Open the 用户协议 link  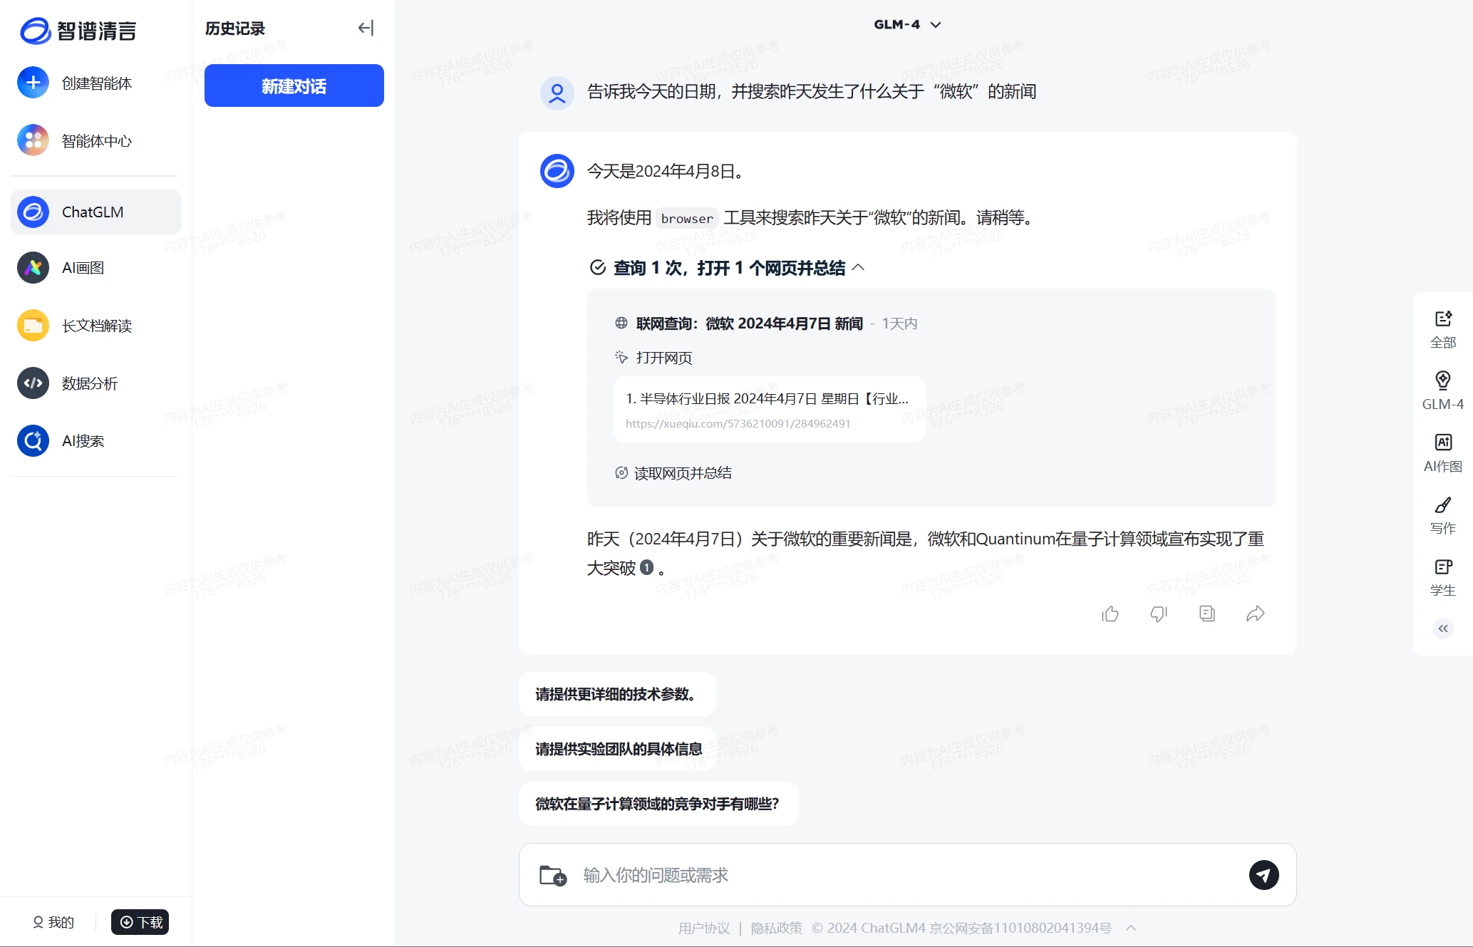[x=704, y=928]
